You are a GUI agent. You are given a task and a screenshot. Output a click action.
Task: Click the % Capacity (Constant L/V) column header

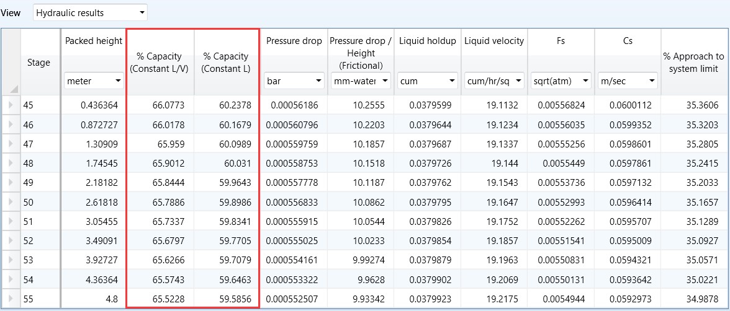pyautogui.click(x=160, y=63)
